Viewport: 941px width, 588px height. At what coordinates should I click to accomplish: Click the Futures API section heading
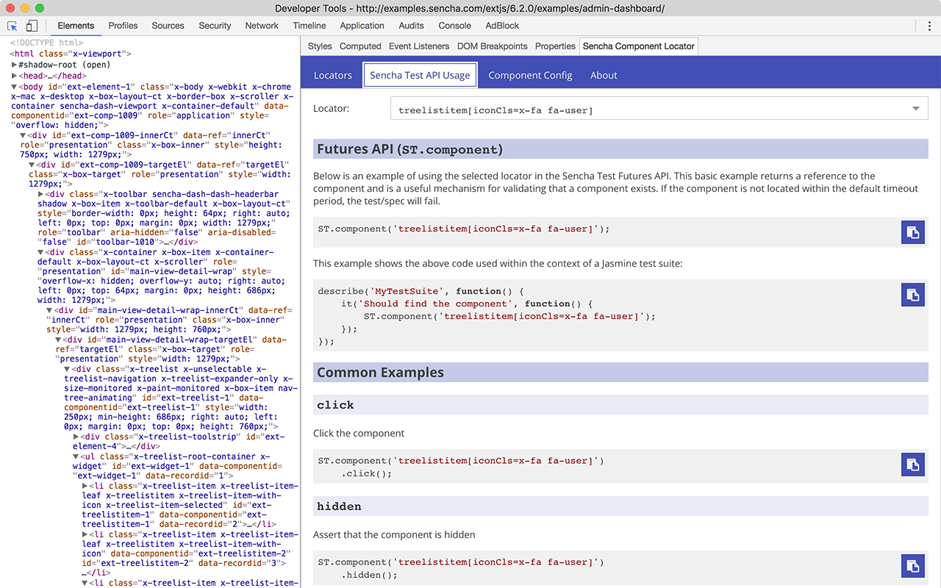(620, 149)
